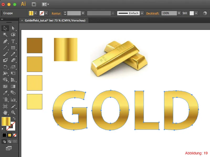Change the screen mode
This screenshot has width=210, height=157.
point(9,148)
